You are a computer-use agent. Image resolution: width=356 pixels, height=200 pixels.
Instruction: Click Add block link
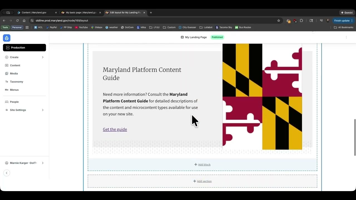click(x=202, y=164)
